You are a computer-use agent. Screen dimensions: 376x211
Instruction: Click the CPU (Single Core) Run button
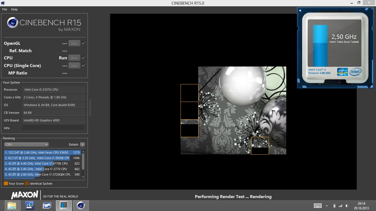click(74, 66)
